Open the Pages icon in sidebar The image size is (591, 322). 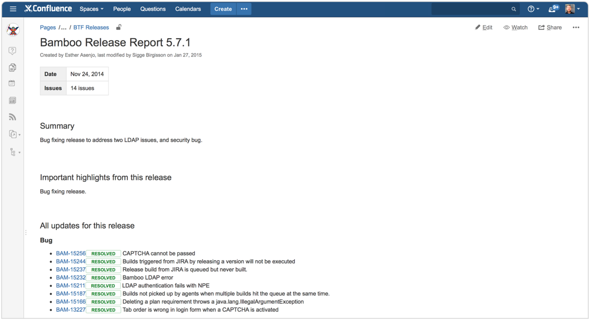[13, 67]
